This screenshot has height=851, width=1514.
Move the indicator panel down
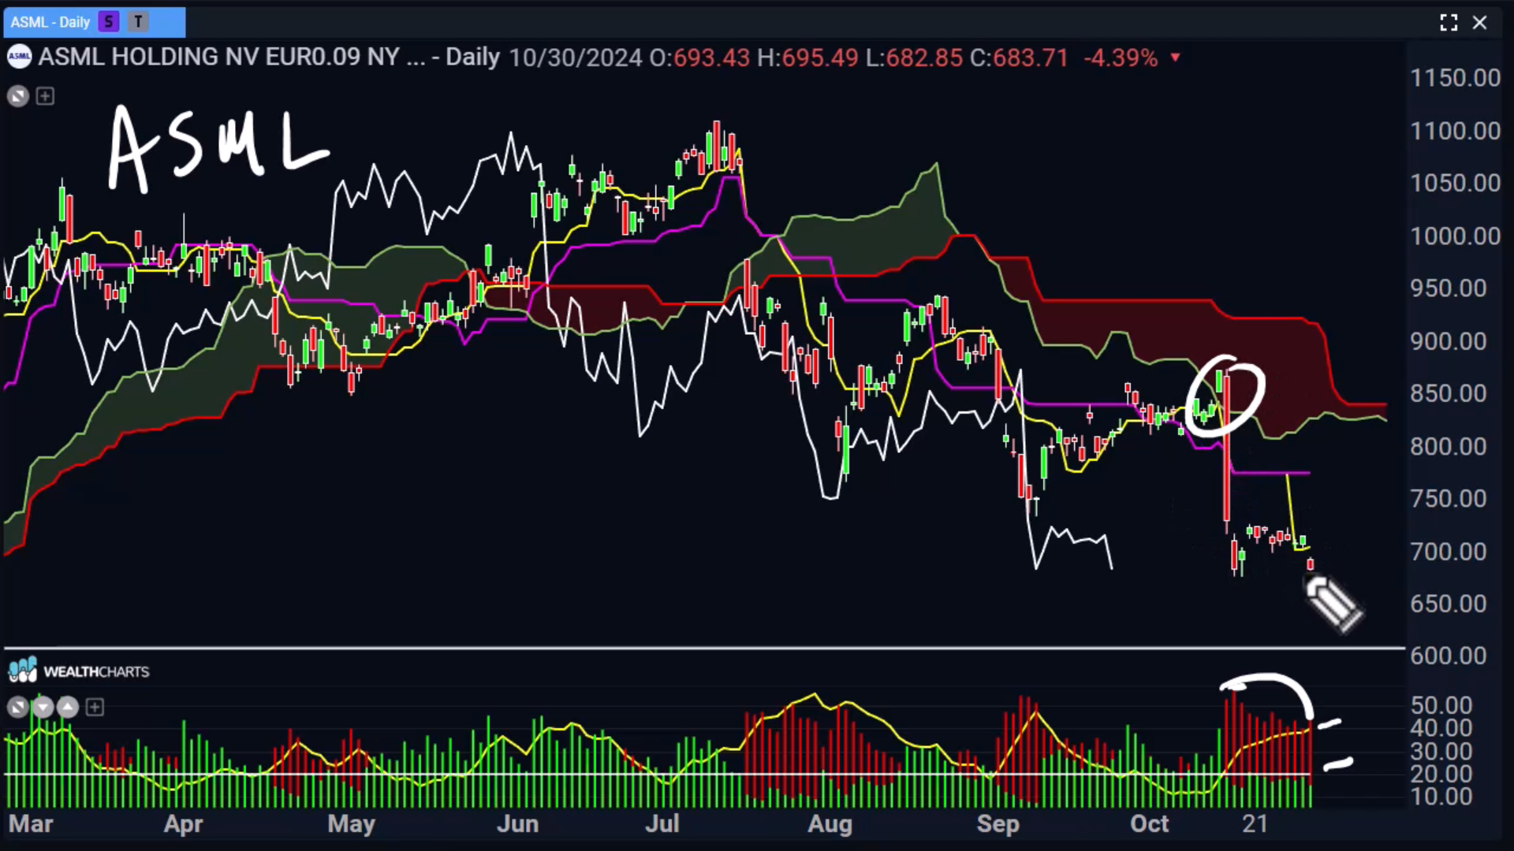point(43,707)
